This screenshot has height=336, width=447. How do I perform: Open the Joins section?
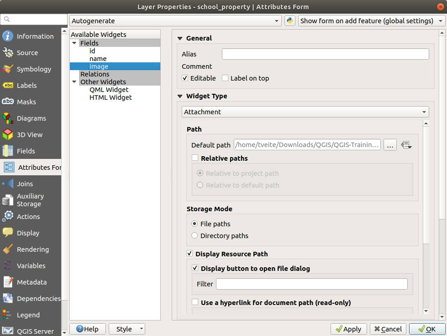coord(25,184)
